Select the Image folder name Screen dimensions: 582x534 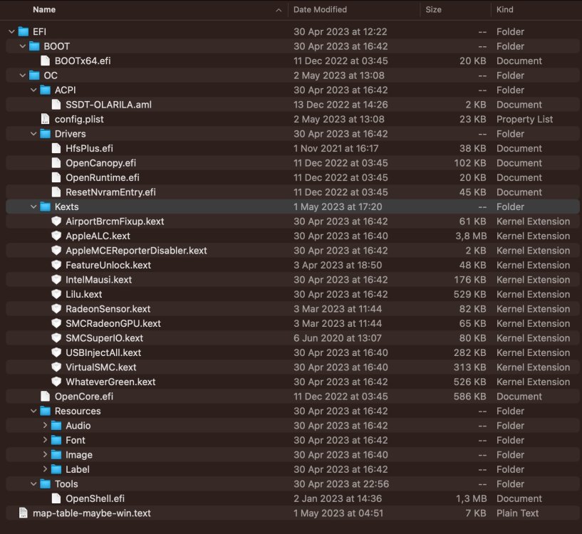coord(79,454)
